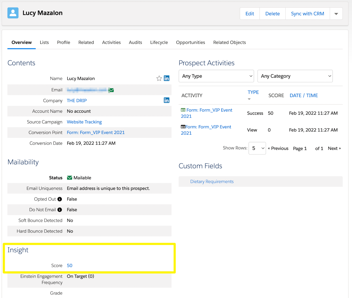The width and height of the screenshot is (352, 298).
Task: Open THE DRIP company link
Action: point(77,101)
